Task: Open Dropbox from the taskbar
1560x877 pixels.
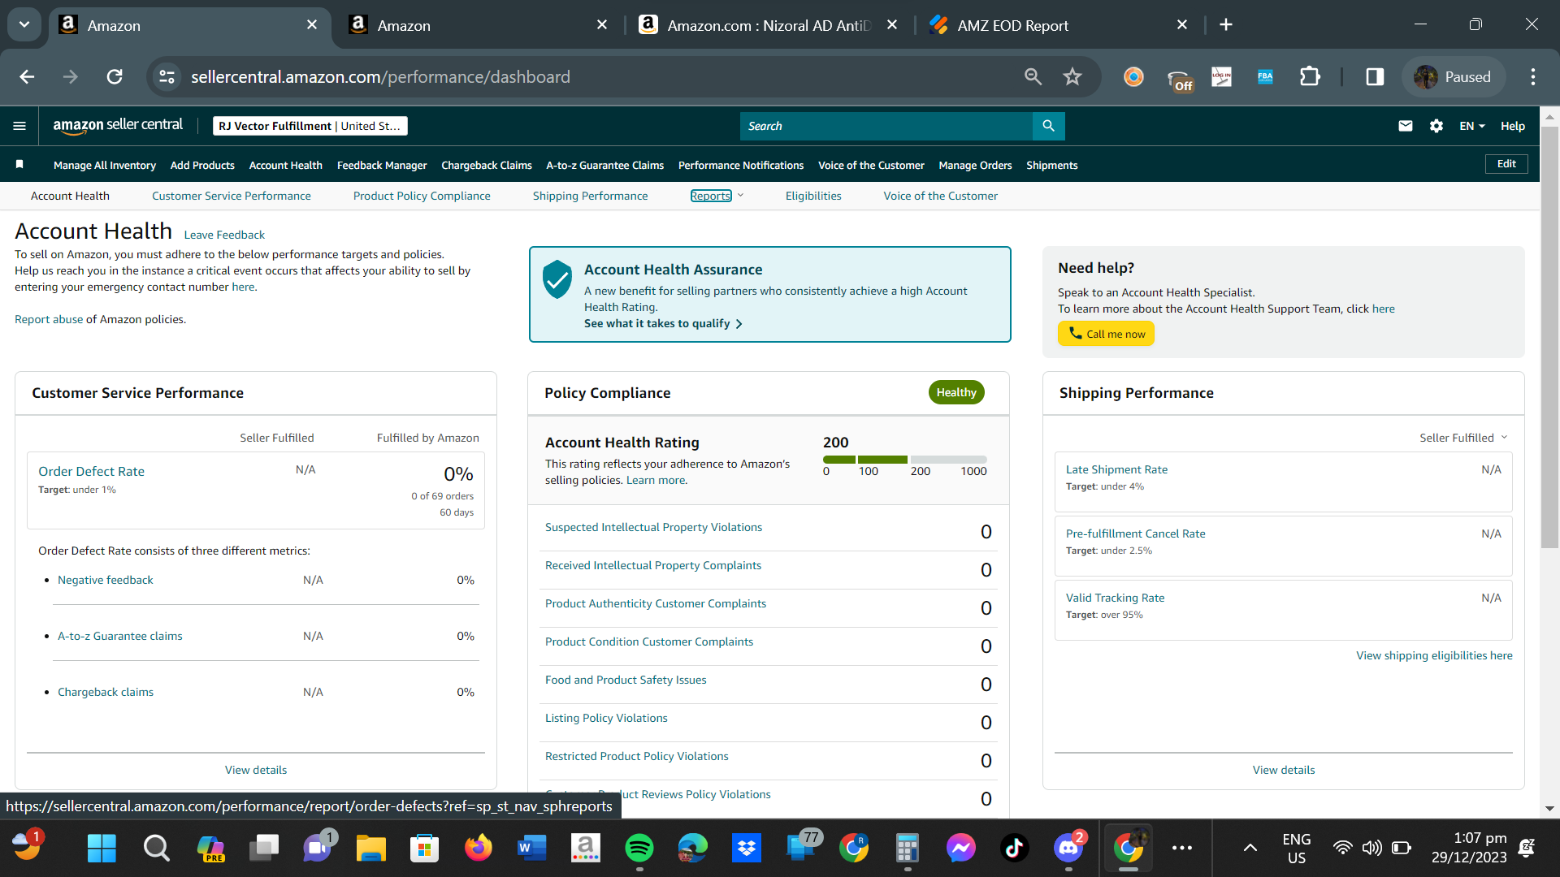Action: point(746,849)
